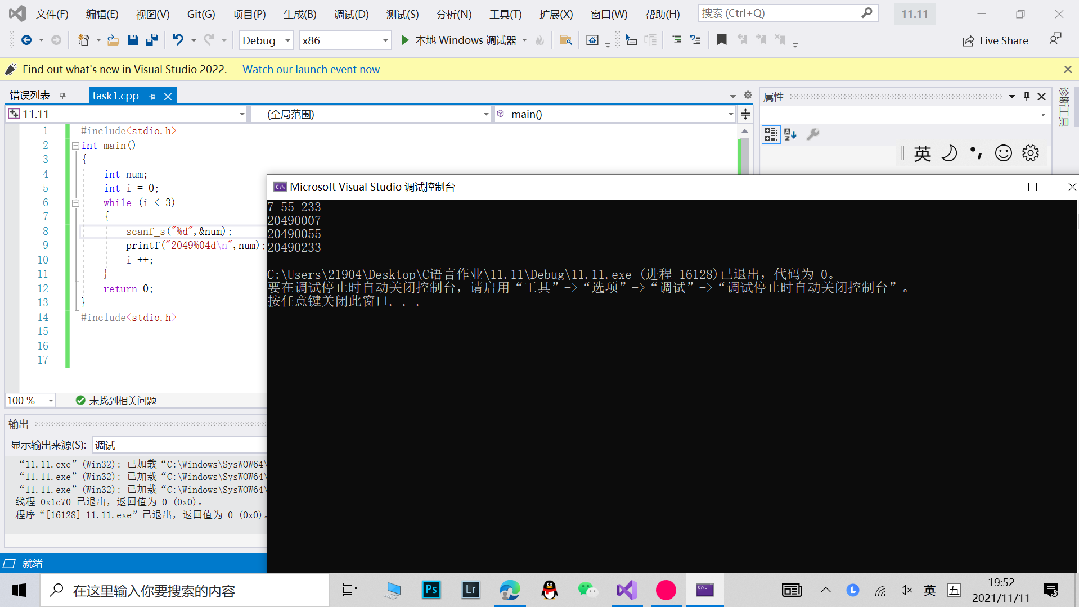Toggle a bookmark on the current line
Image resolution: width=1079 pixels, height=607 pixels.
pos(722,39)
